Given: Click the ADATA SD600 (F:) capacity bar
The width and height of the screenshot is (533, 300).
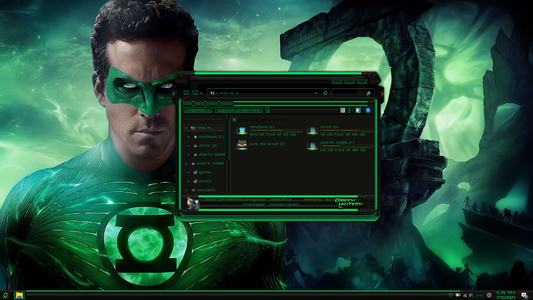Looking at the screenshot, I should [346, 146].
